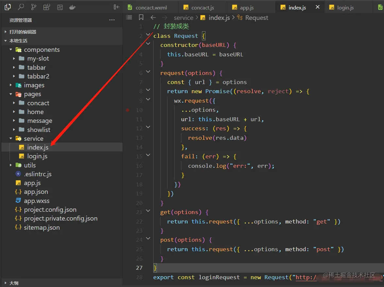Screen dimensions: 384x287
Task: Click the http URL link on line 28
Action: click(x=306, y=277)
